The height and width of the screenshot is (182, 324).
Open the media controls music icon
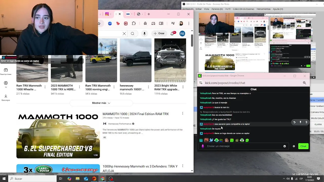click(173, 24)
